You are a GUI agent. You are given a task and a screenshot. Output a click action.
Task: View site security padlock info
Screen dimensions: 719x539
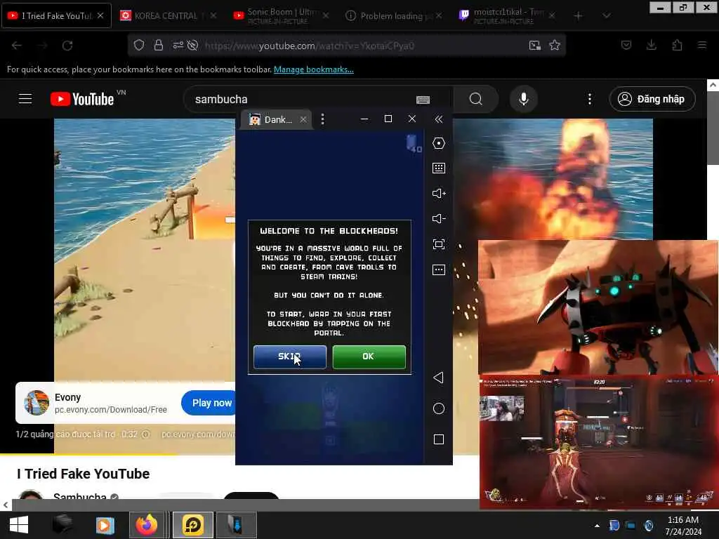click(x=158, y=45)
